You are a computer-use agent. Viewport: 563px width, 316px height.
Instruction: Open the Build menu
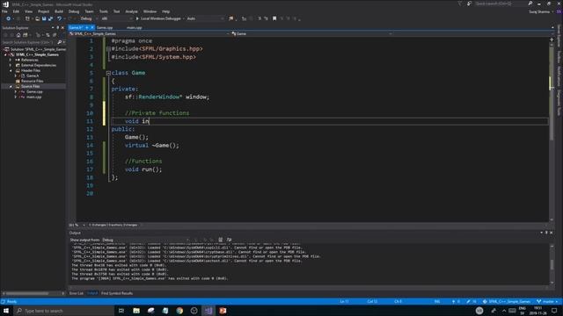(59, 11)
